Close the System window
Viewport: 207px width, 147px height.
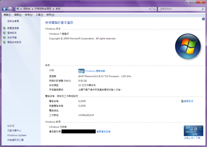(201, 2)
